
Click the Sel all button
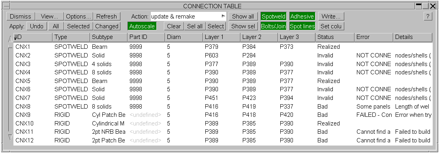point(195,26)
